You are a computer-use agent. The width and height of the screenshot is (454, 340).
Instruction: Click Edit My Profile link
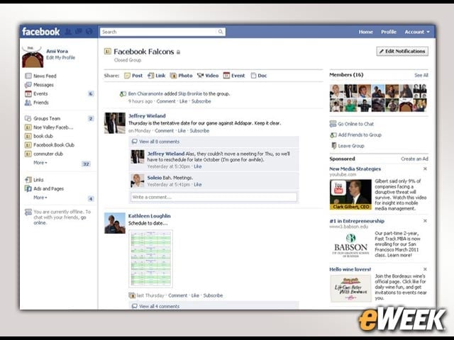[60, 57]
